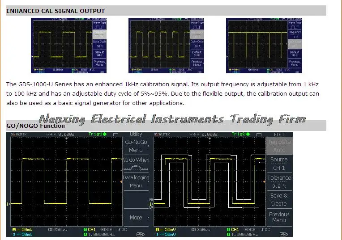Click the square-wave icon beside Trig'd on left scope

pos(115,135)
